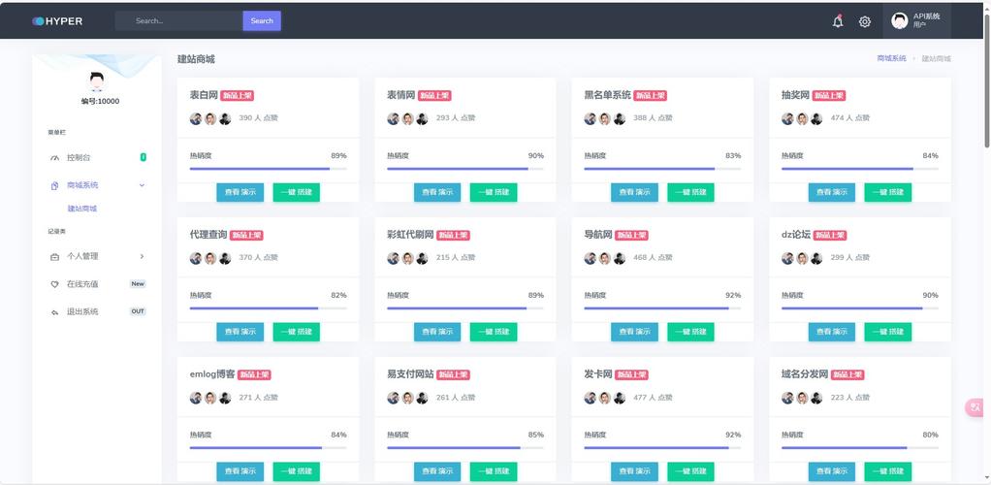Click 表白网 89% 热销度 progress bar

coord(268,169)
